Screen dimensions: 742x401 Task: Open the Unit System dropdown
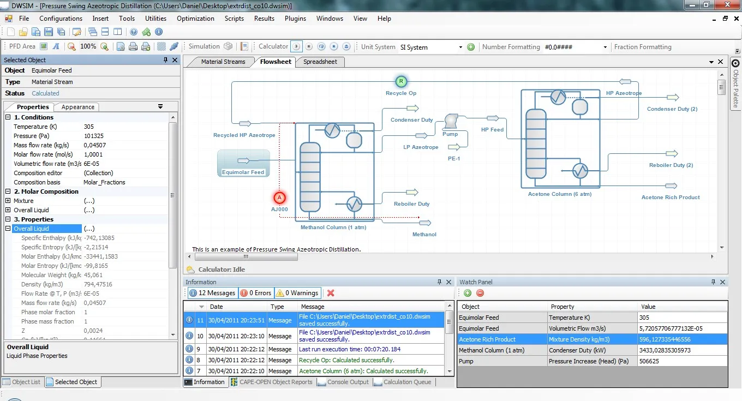point(461,47)
